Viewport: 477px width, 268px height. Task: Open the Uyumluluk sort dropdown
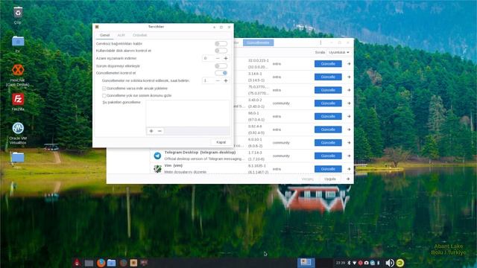click(x=339, y=53)
